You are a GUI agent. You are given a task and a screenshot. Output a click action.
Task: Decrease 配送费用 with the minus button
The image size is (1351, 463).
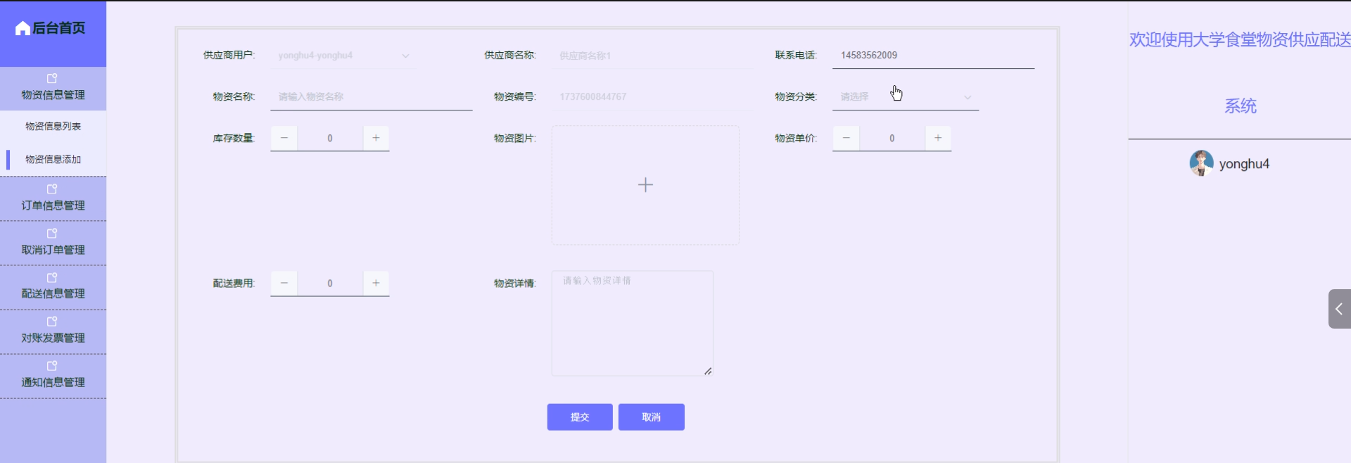(284, 283)
